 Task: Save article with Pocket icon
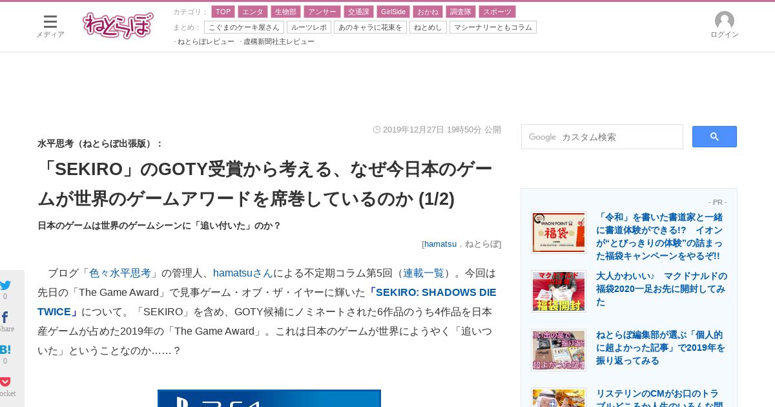5,382
